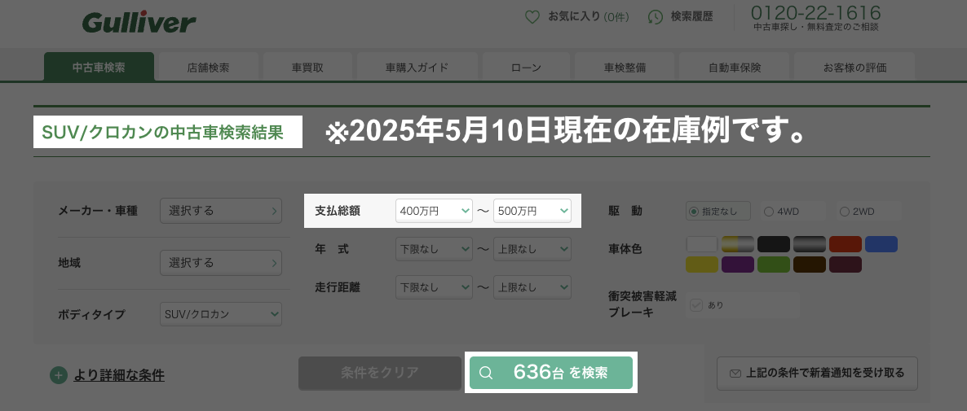Image resolution: width=967 pixels, height=411 pixels.
Task: Choose the green body color swatch
Action: click(x=773, y=265)
